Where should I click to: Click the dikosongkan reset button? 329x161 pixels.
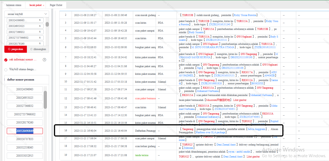pos(38,49)
